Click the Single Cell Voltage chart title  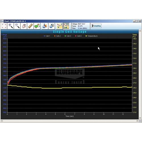pos(70,32)
